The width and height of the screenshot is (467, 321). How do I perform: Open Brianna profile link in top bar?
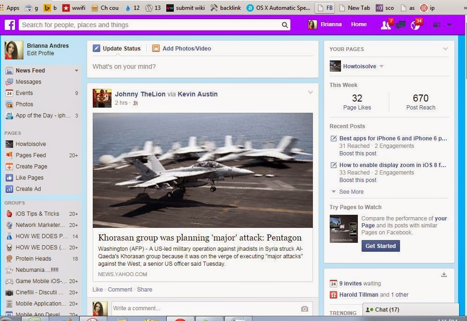331,24
